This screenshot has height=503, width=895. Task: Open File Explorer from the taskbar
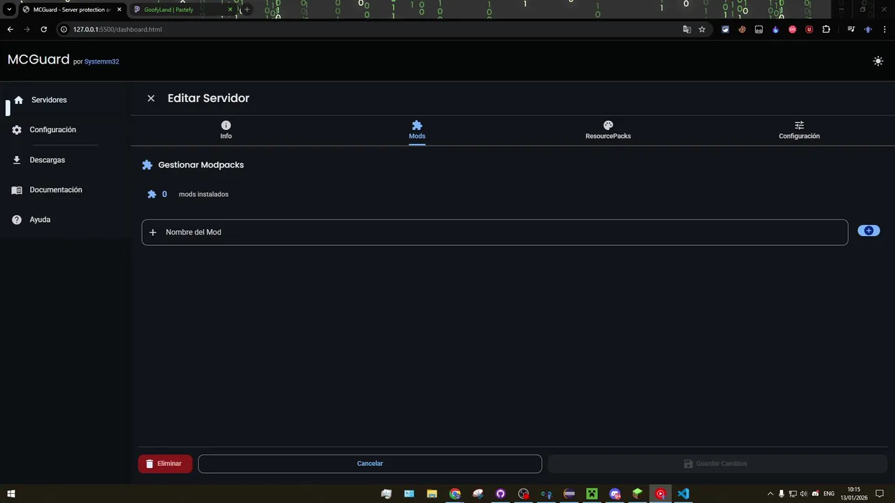(432, 494)
